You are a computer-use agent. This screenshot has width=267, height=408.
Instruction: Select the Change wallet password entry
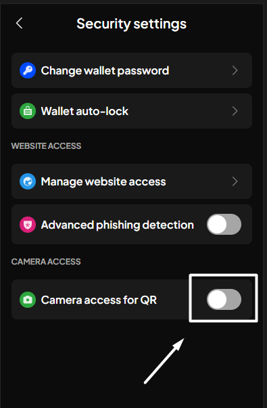point(132,70)
